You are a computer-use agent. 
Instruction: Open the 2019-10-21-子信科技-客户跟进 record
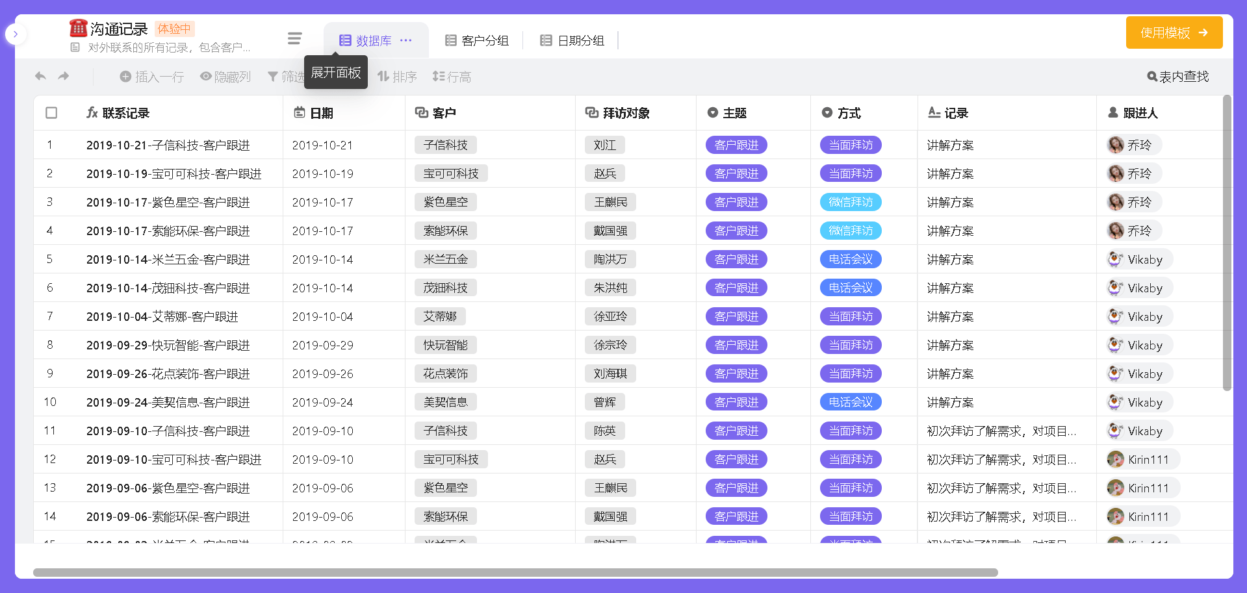[168, 145]
